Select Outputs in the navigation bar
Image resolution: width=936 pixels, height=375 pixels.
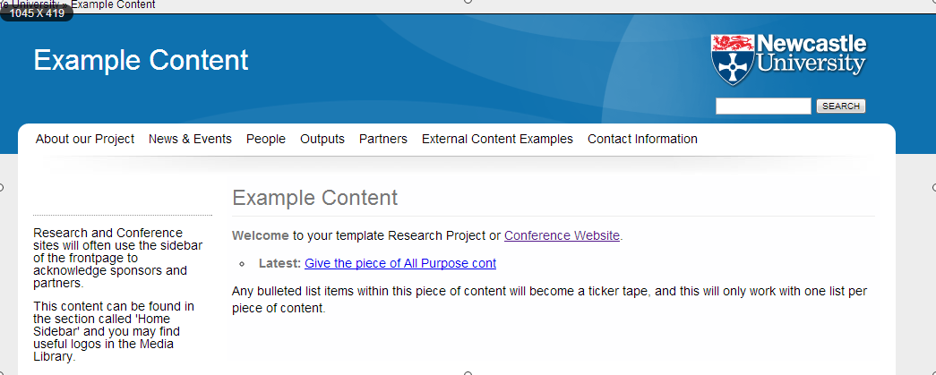coord(322,139)
